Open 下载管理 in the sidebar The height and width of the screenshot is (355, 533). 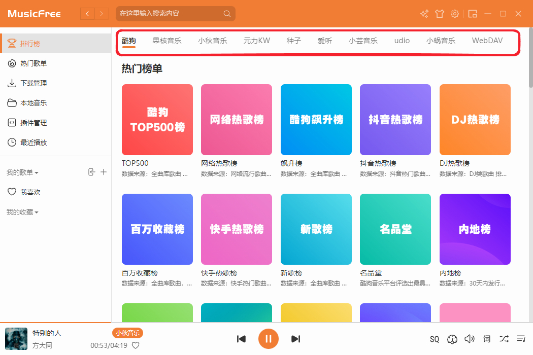[x=56, y=83]
